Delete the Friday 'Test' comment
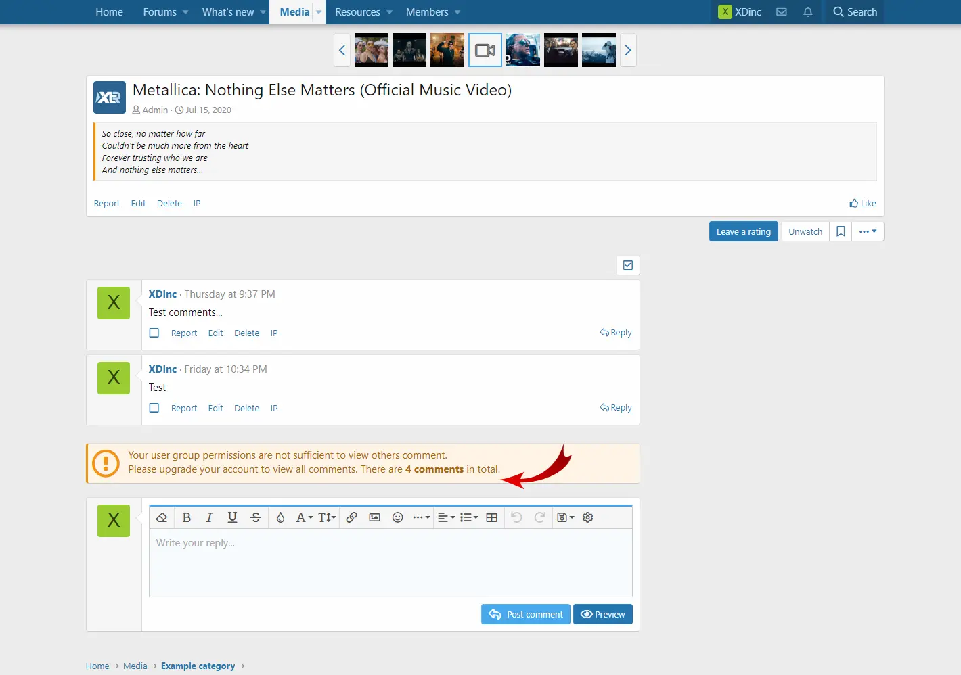The width and height of the screenshot is (961, 675). [247, 408]
